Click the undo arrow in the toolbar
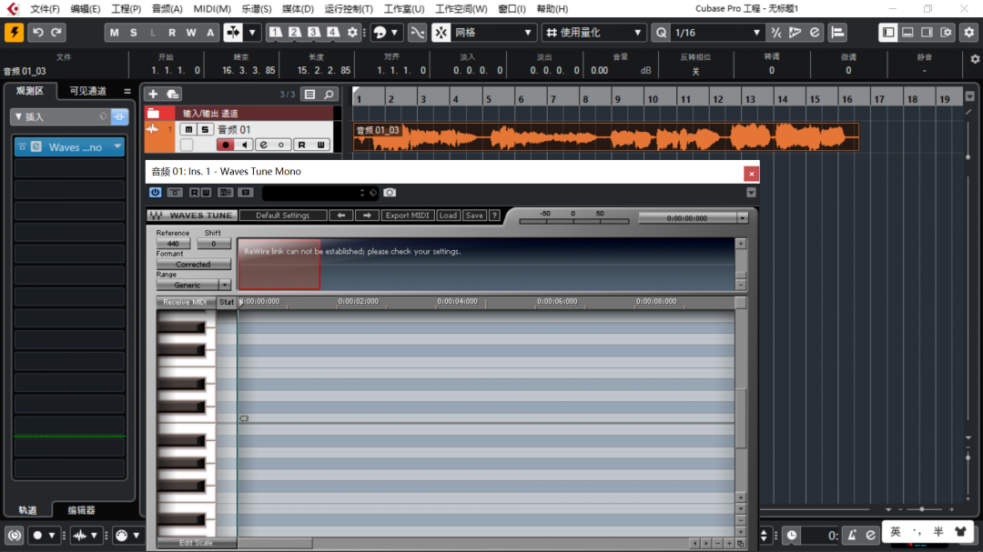Viewport: 983px width, 552px height. click(37, 33)
